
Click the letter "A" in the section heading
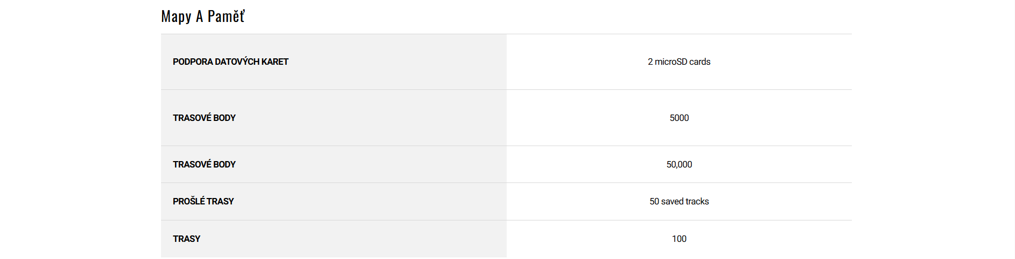coord(199,17)
